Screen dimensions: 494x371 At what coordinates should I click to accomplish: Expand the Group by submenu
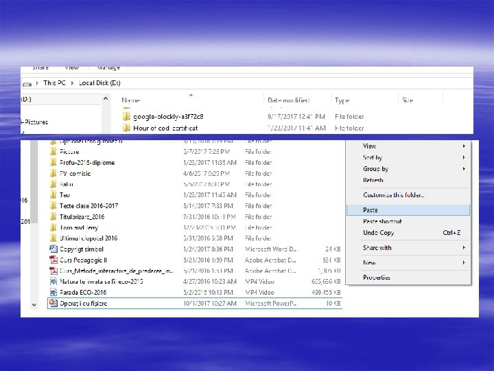(464, 169)
